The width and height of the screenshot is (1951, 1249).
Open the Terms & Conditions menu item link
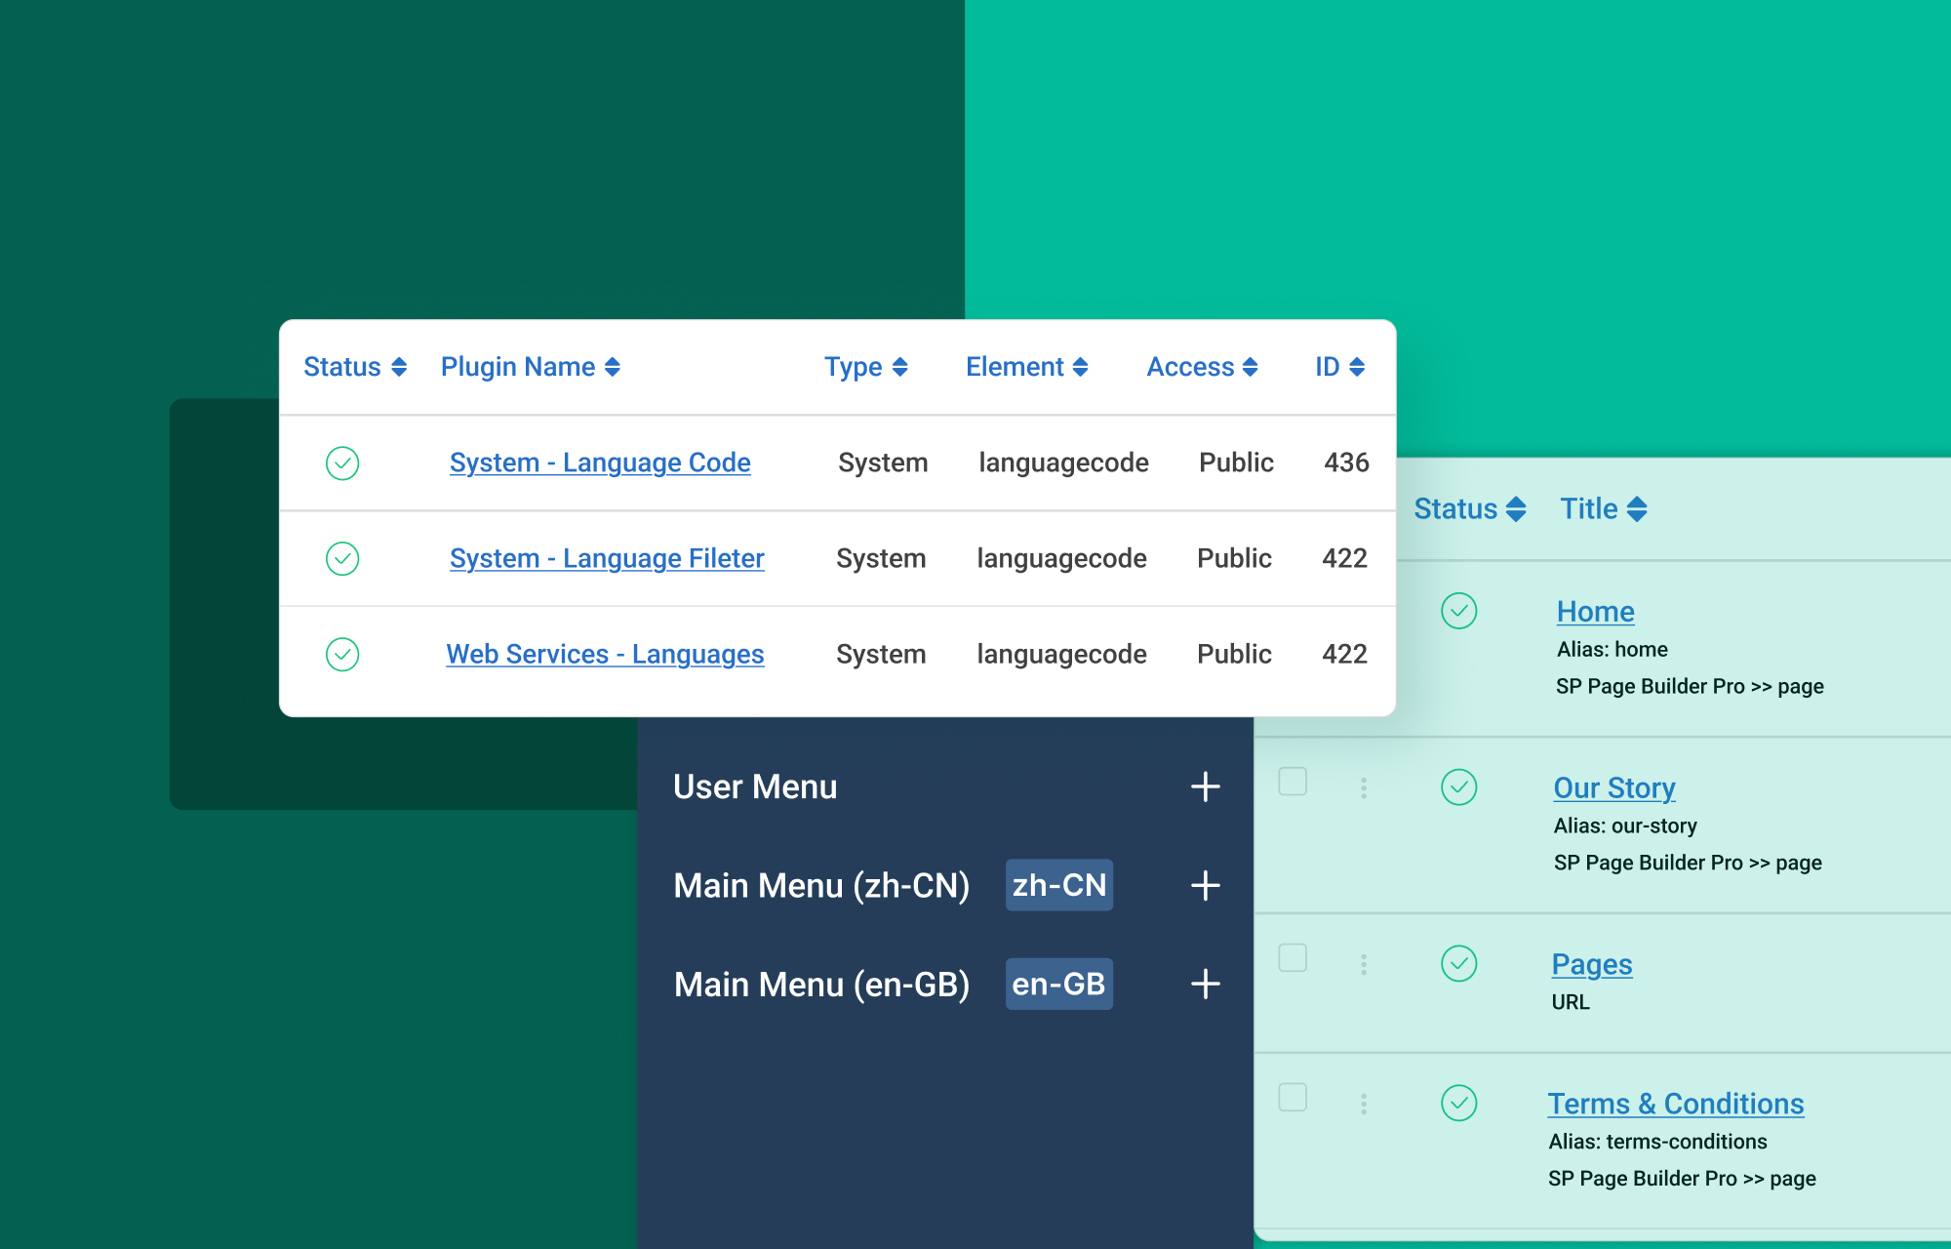[1676, 1104]
